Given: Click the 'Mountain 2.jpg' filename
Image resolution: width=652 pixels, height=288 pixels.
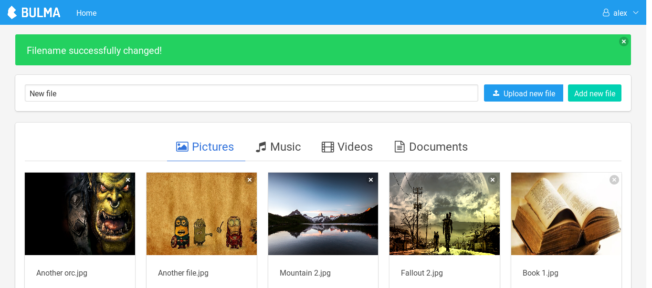Looking at the screenshot, I should [305, 273].
